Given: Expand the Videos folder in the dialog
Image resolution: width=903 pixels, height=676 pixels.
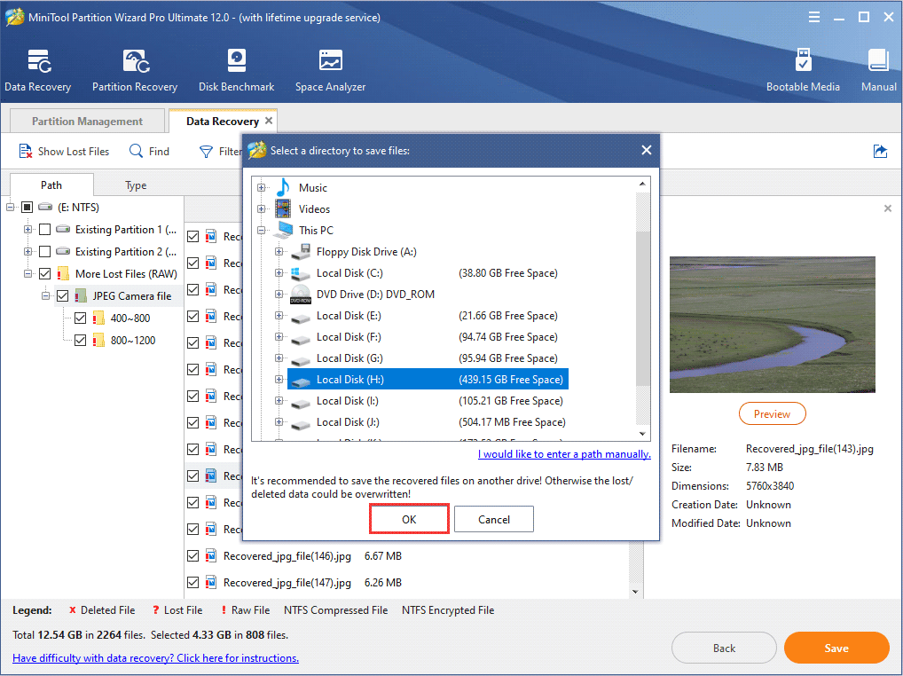Looking at the screenshot, I should (262, 209).
